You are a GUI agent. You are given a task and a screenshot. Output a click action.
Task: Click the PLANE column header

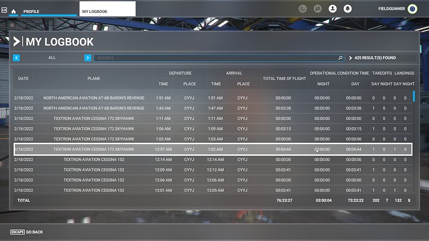pyautogui.click(x=93, y=78)
